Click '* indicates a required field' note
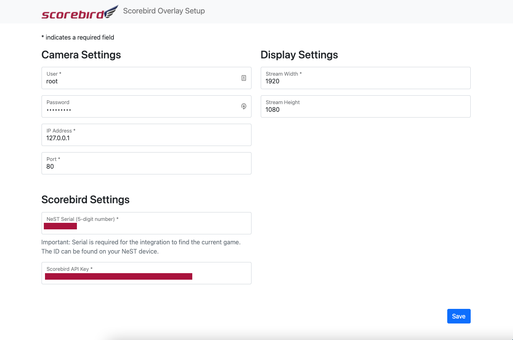This screenshot has height=340, width=513. (78, 37)
